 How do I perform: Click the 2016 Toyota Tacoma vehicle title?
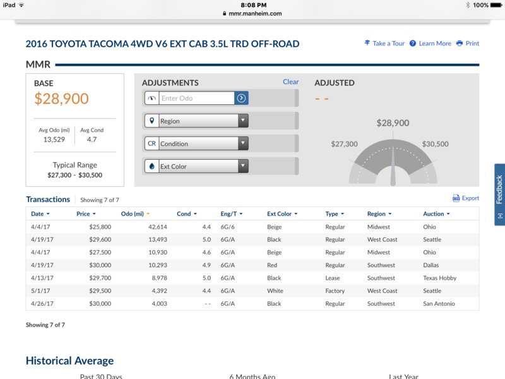(163, 44)
